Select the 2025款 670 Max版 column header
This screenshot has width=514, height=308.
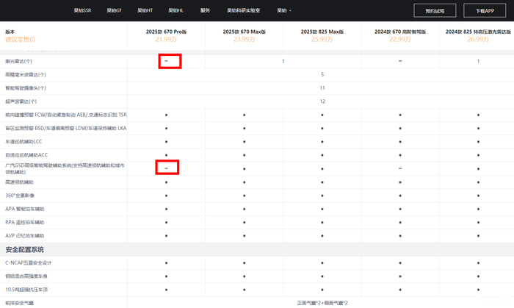click(245, 32)
